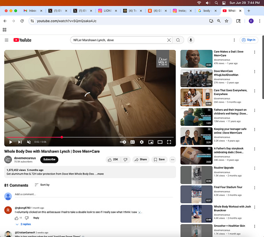The height and width of the screenshot is (237, 264).
Task: Open YouTube settings three-dot menu beside Sign in
Action: 234,40
